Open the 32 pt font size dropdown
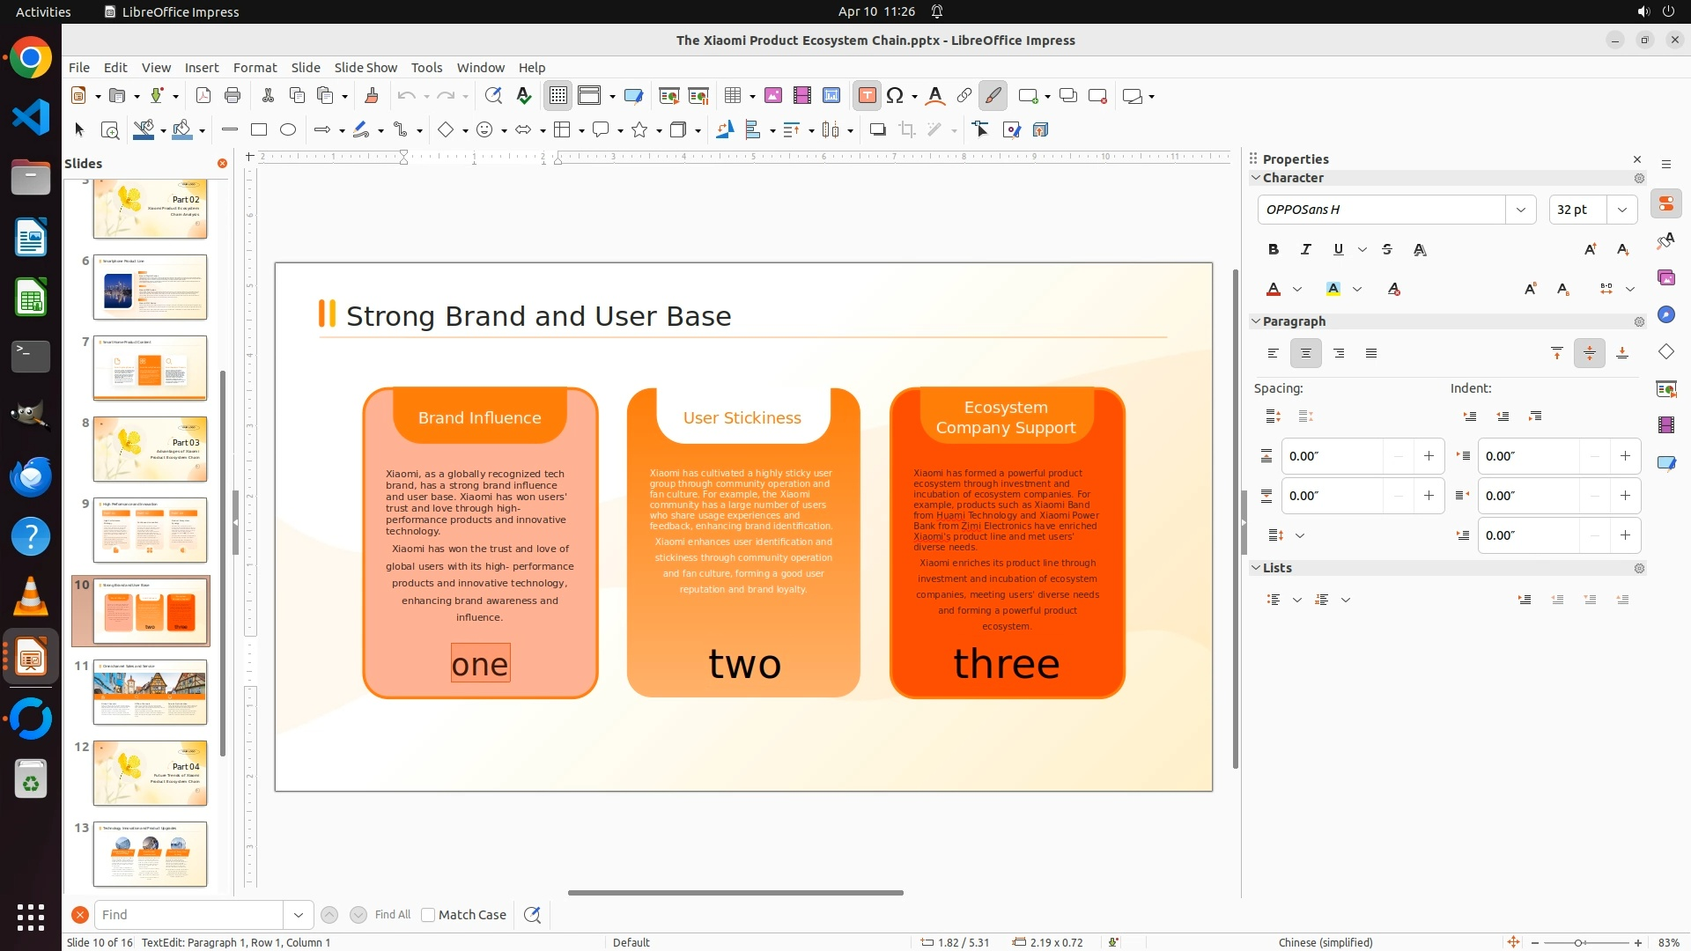 [1622, 210]
